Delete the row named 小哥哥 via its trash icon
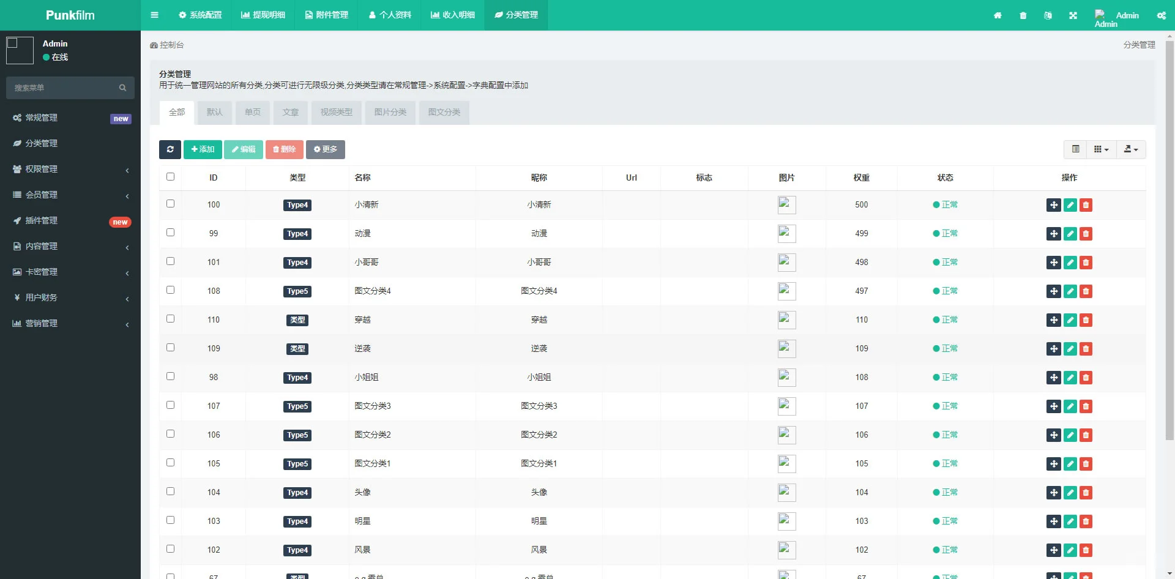 click(1086, 263)
